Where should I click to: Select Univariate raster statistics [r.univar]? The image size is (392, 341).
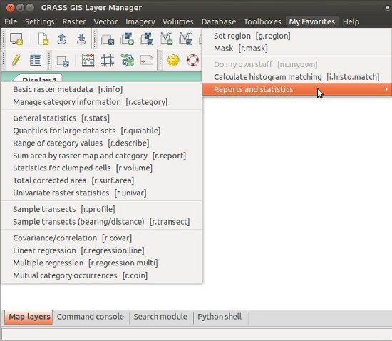pyautogui.click(x=80, y=193)
